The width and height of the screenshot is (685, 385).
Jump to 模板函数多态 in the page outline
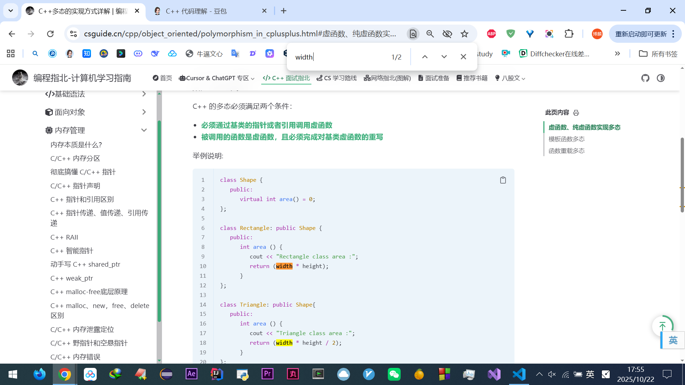point(567,139)
